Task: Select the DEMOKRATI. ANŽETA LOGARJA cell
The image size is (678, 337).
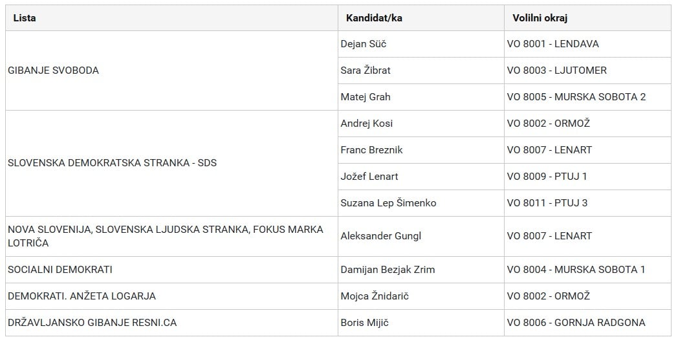Action: pyautogui.click(x=82, y=296)
